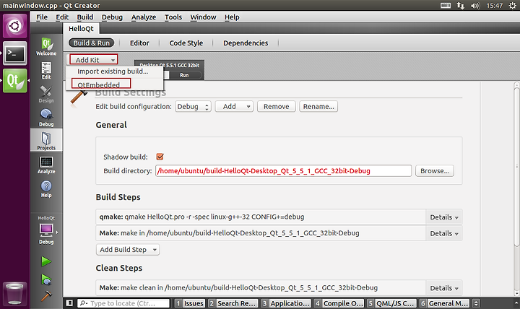Switch to Edit mode
The image size is (520, 309).
46,71
